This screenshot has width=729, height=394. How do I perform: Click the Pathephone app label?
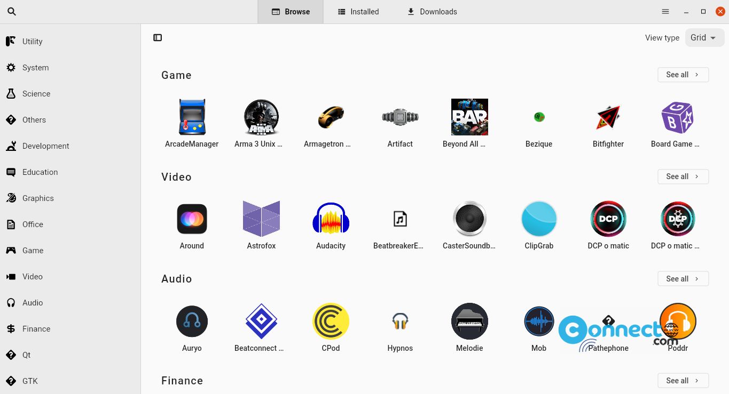[x=608, y=348]
